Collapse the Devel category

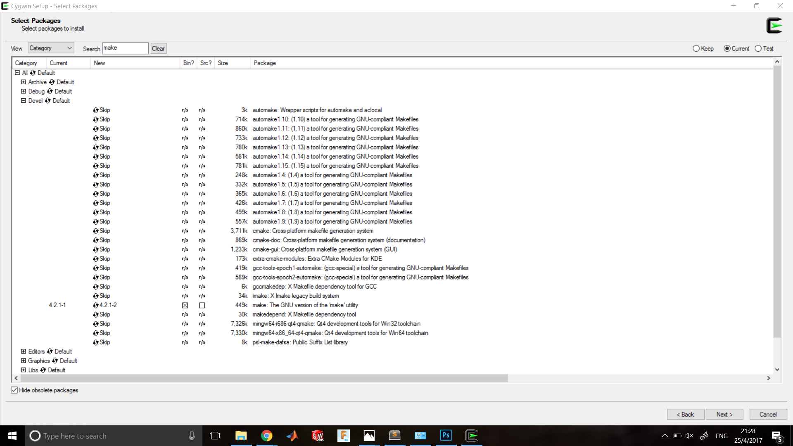[x=24, y=101]
